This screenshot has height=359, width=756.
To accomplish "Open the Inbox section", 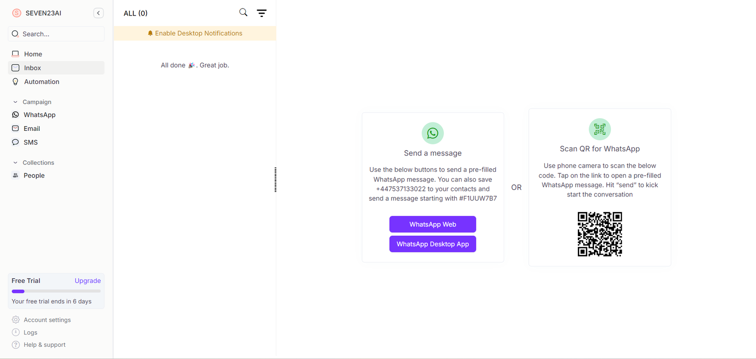I will click(x=56, y=68).
